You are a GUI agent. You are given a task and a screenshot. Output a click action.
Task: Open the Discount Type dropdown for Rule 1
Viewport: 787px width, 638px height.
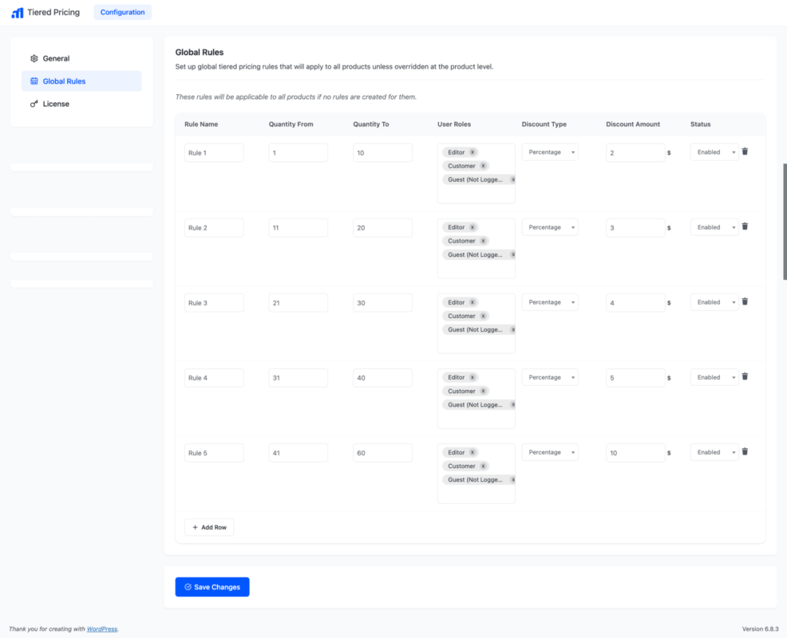(550, 152)
